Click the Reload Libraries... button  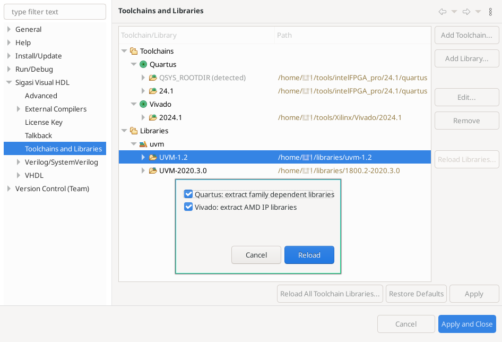tap(466, 160)
